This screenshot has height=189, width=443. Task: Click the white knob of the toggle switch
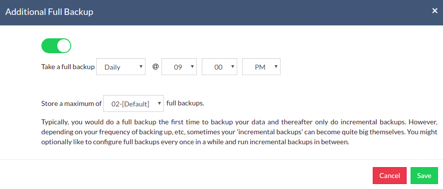64,46
